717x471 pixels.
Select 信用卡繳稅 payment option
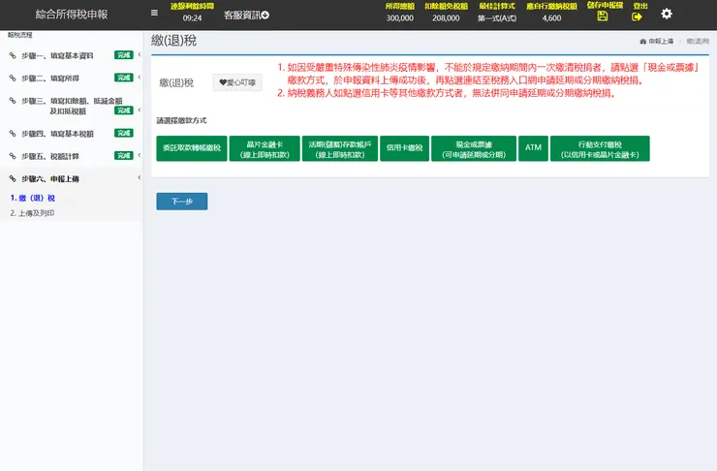click(x=405, y=148)
